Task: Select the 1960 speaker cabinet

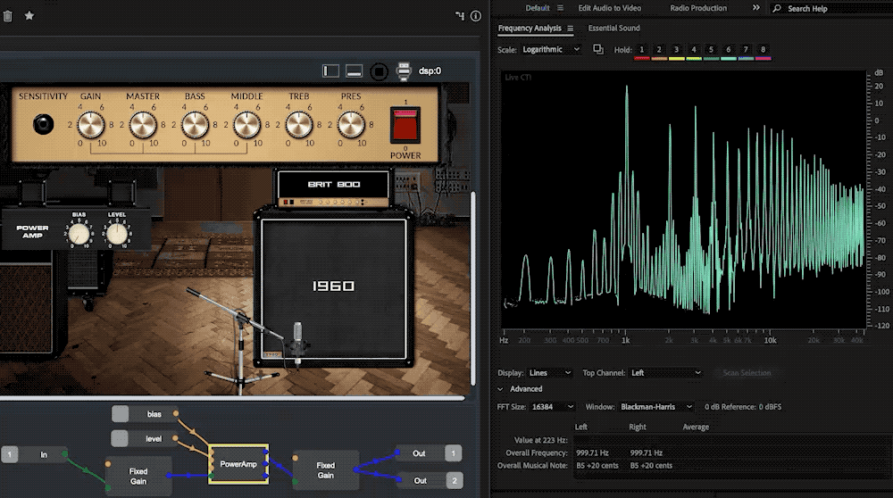Action: coord(334,289)
